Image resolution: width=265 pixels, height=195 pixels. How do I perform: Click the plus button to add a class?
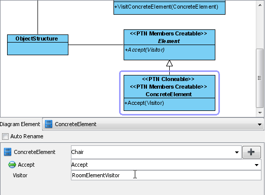(251, 152)
